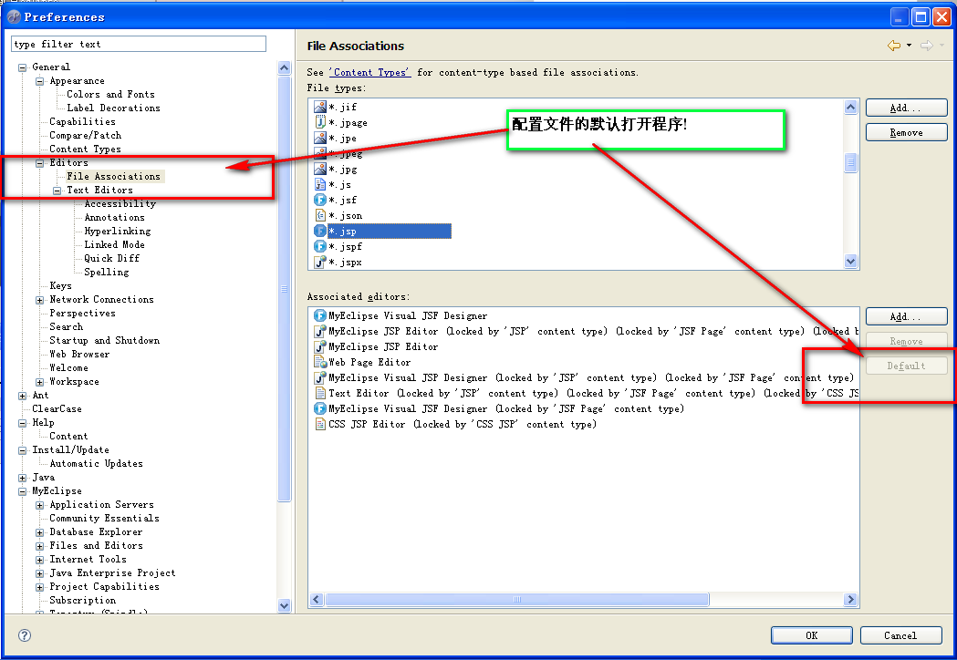Click the *.js file type icon
Screen dimensions: 957x660
319,184
